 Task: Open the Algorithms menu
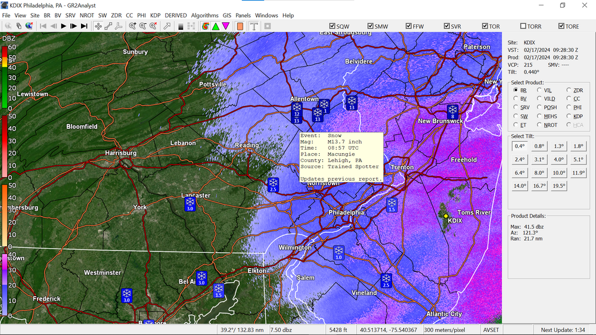204,15
